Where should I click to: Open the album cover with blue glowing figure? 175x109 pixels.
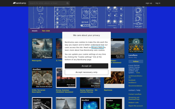[x=90, y=103]
